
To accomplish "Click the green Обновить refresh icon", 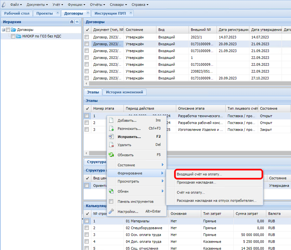I will [111, 155].
